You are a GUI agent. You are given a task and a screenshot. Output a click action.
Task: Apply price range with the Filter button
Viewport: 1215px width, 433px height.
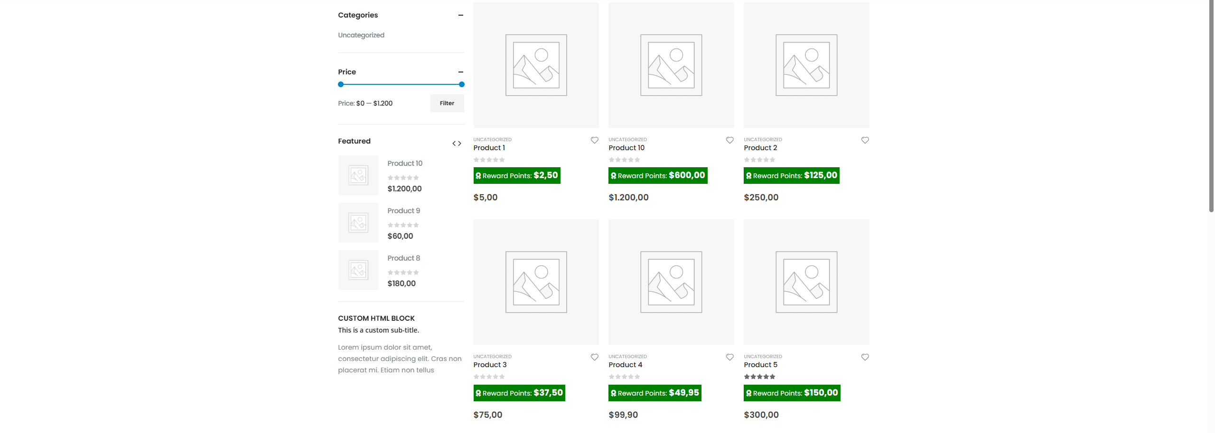(x=447, y=103)
